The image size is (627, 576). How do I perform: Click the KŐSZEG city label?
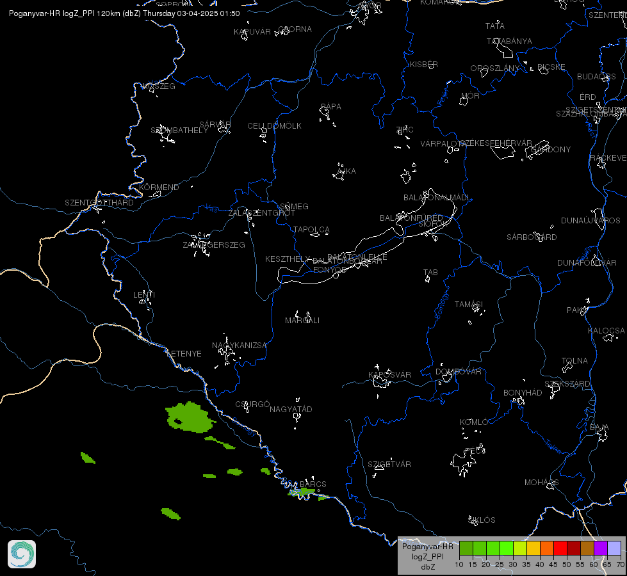point(159,86)
